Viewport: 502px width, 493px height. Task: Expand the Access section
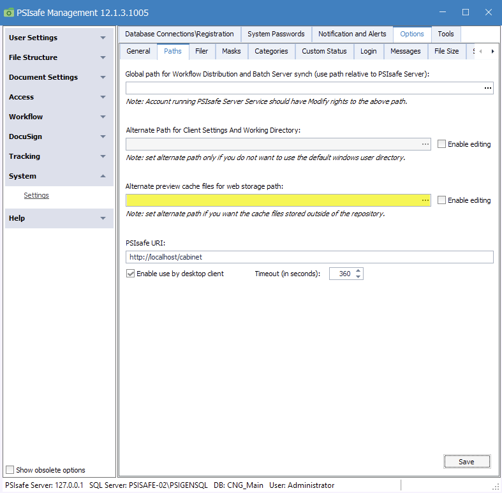(59, 97)
